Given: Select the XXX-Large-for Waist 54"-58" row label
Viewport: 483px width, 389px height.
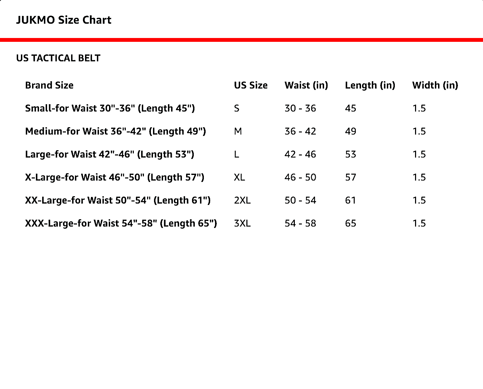Looking at the screenshot, I should pos(121,223).
